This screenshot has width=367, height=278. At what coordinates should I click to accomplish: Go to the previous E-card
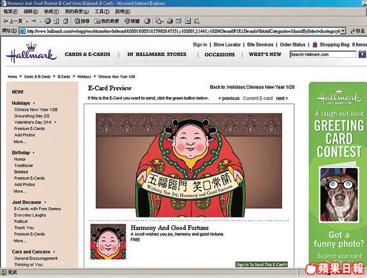point(229,98)
